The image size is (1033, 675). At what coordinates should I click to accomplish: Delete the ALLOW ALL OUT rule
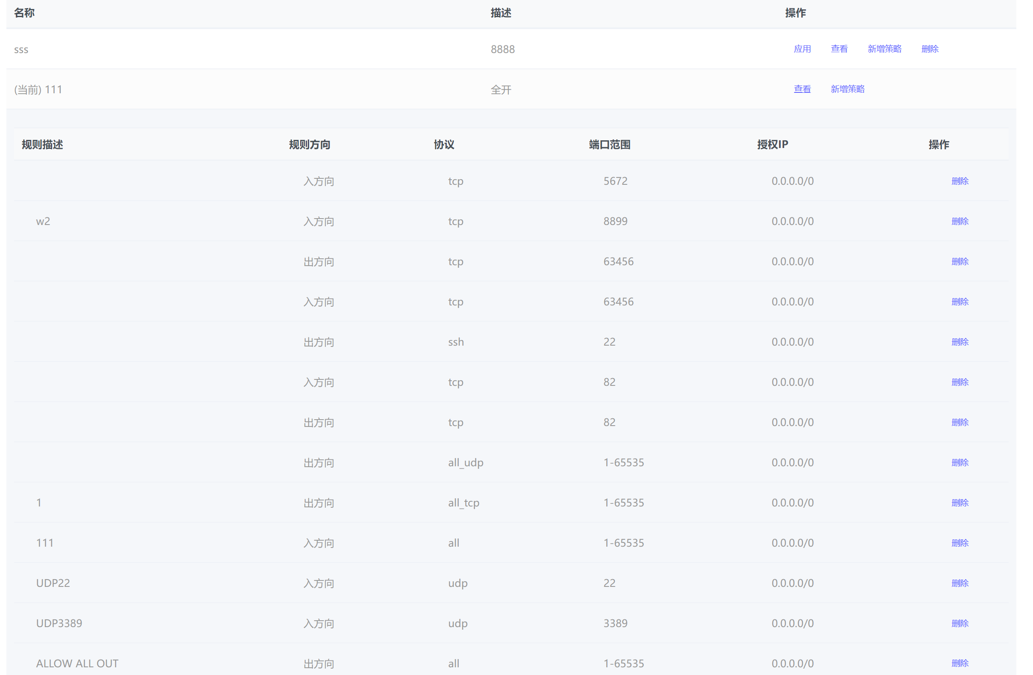(959, 663)
